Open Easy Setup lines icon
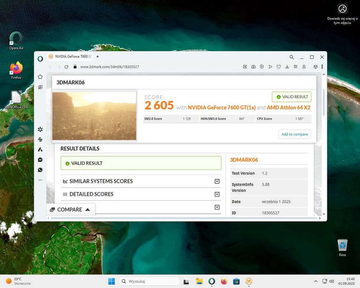360x288 pixels. 295,67
